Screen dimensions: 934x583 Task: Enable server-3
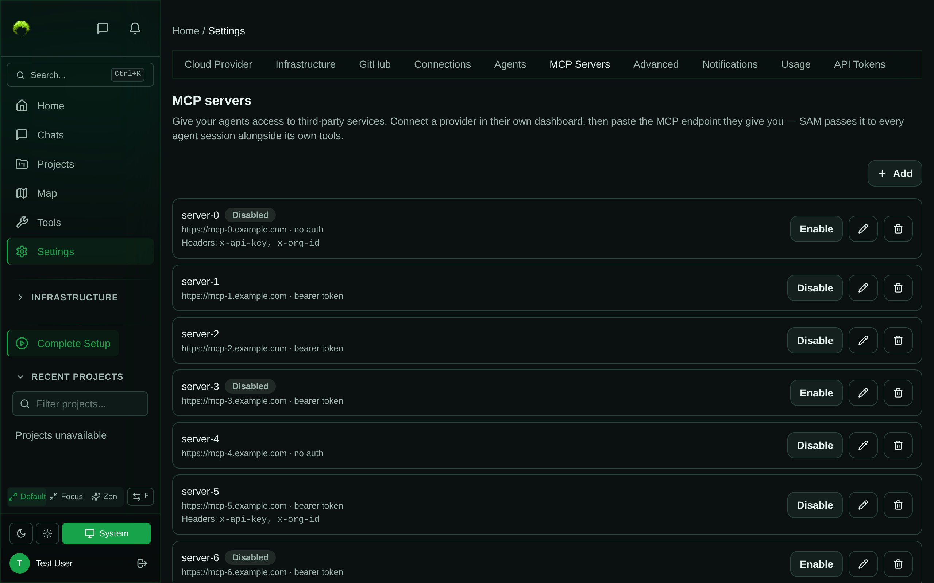click(816, 393)
